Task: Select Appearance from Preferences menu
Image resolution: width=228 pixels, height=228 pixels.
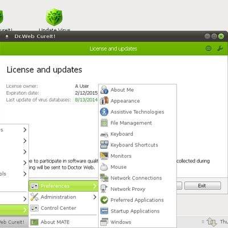Action: point(137,101)
